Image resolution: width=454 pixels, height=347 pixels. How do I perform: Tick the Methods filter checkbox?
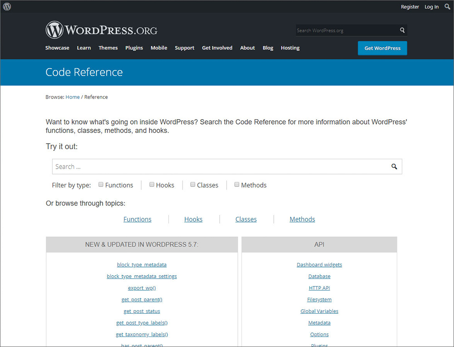(x=237, y=185)
